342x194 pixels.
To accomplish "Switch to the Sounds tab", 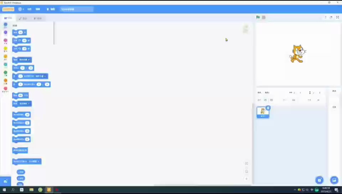I will coord(38,18).
